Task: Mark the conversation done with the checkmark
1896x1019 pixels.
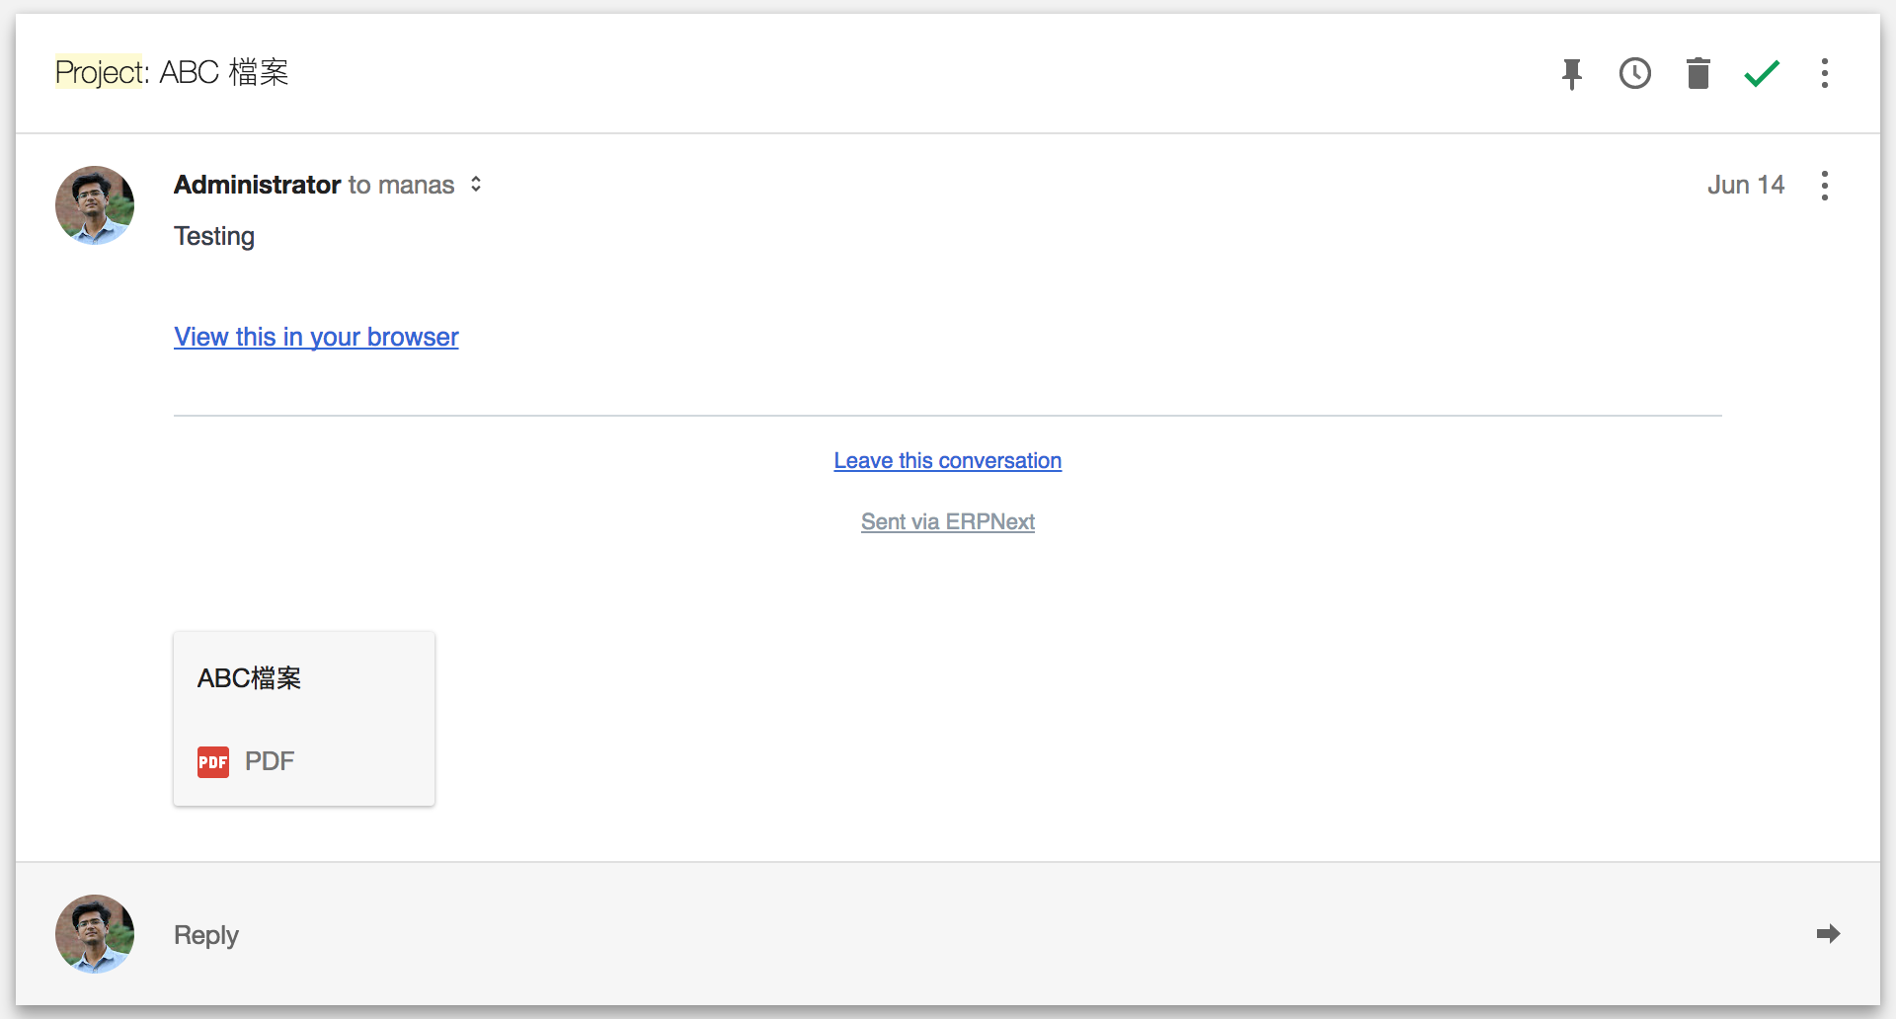Action: click(x=1762, y=73)
